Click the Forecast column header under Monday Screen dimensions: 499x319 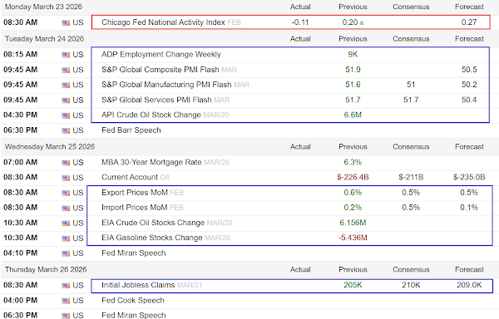click(469, 7)
